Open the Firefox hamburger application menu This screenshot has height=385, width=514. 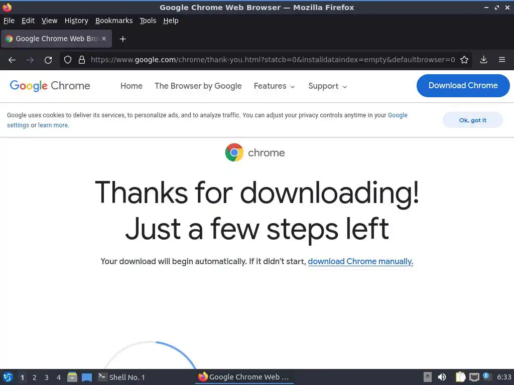point(502,60)
